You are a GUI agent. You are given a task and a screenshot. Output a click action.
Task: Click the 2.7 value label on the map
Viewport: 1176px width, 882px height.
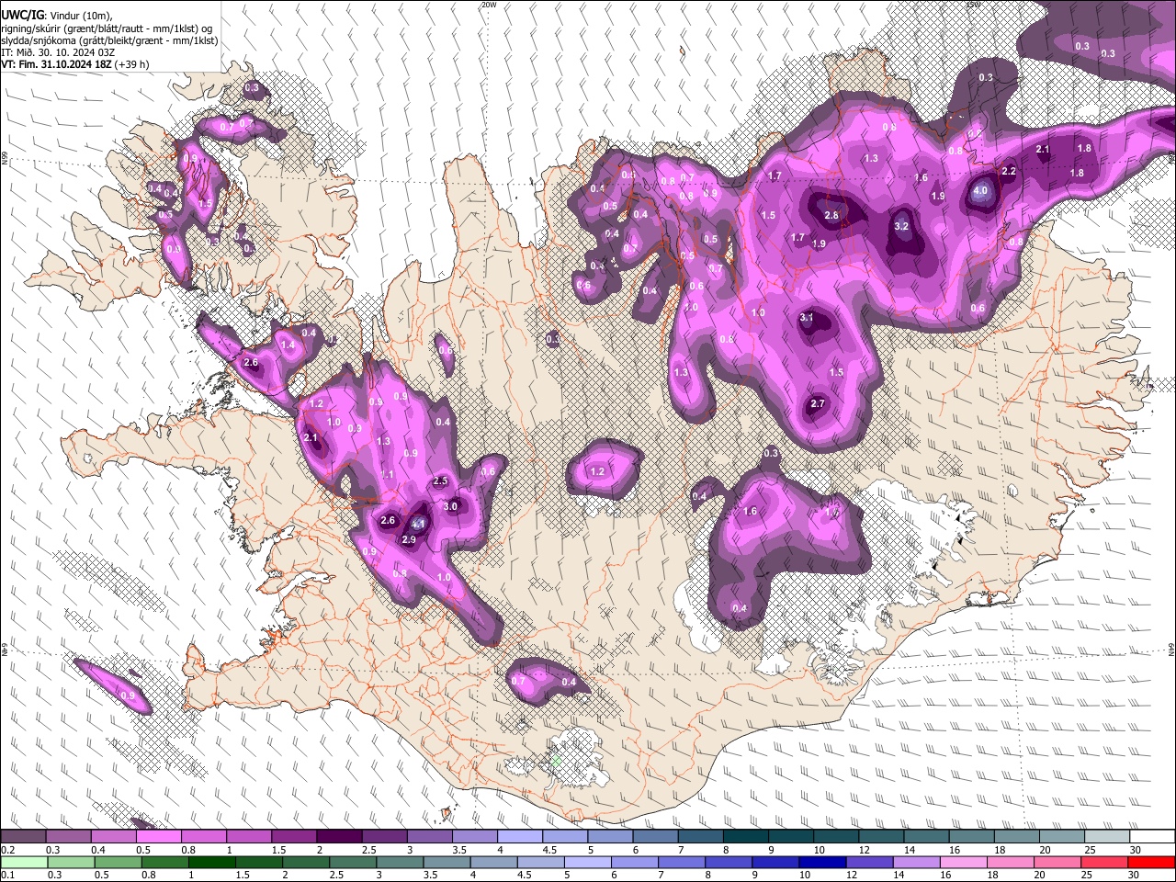tap(818, 404)
